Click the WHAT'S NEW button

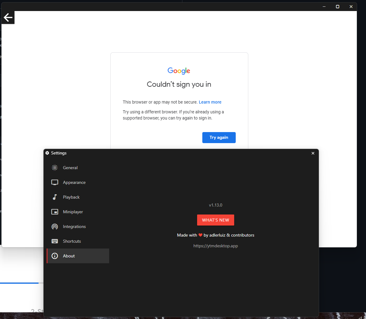(215, 220)
